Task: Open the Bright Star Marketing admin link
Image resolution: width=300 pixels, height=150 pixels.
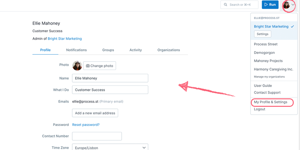Action: click(x=65, y=39)
